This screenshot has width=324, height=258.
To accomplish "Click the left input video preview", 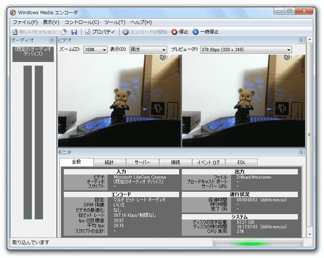I will click(120, 101).
